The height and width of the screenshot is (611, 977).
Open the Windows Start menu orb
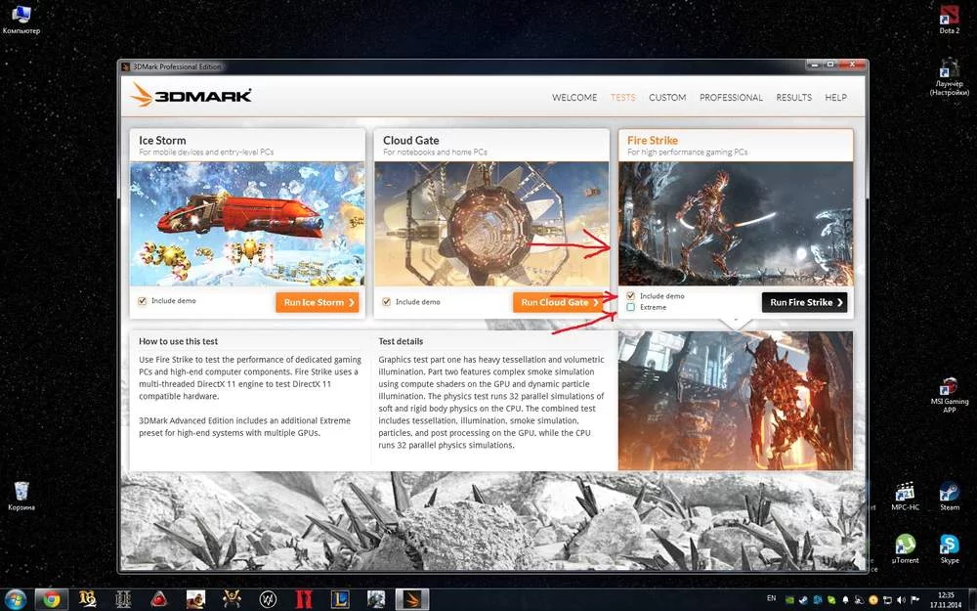click(15, 600)
